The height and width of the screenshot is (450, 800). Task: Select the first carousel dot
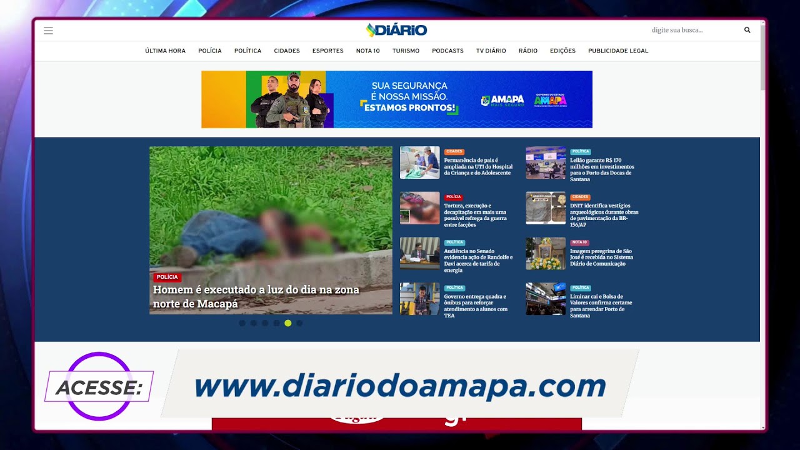click(x=242, y=323)
